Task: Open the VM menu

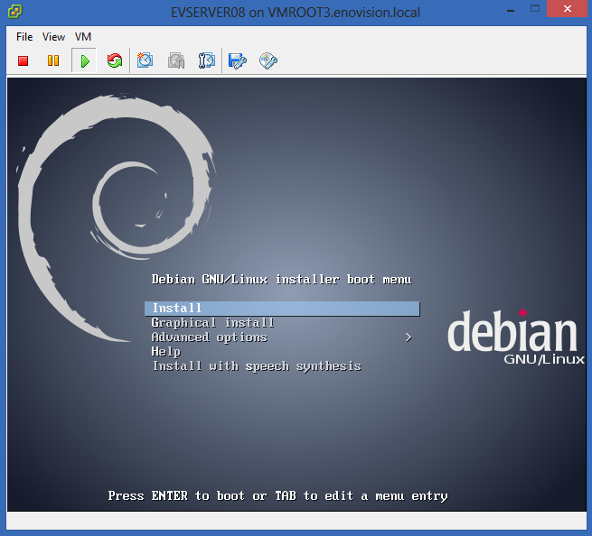Action: coord(83,37)
